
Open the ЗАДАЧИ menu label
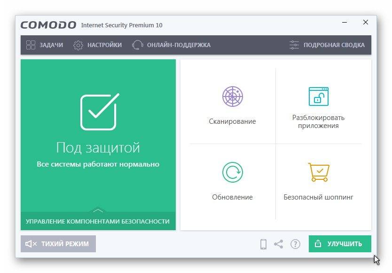click(x=51, y=45)
